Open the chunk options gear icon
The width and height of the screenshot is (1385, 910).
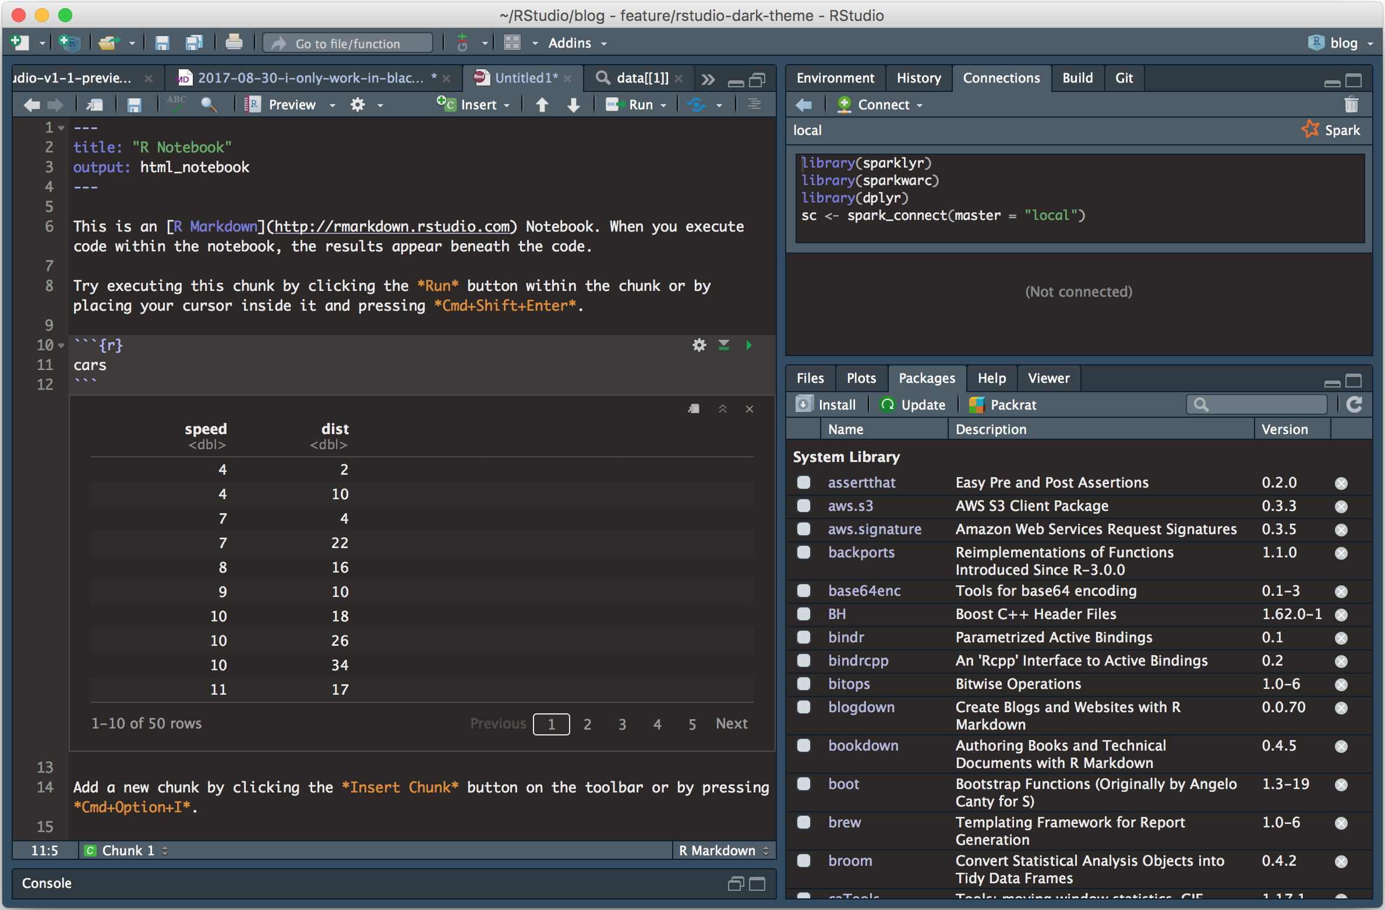[x=699, y=344]
